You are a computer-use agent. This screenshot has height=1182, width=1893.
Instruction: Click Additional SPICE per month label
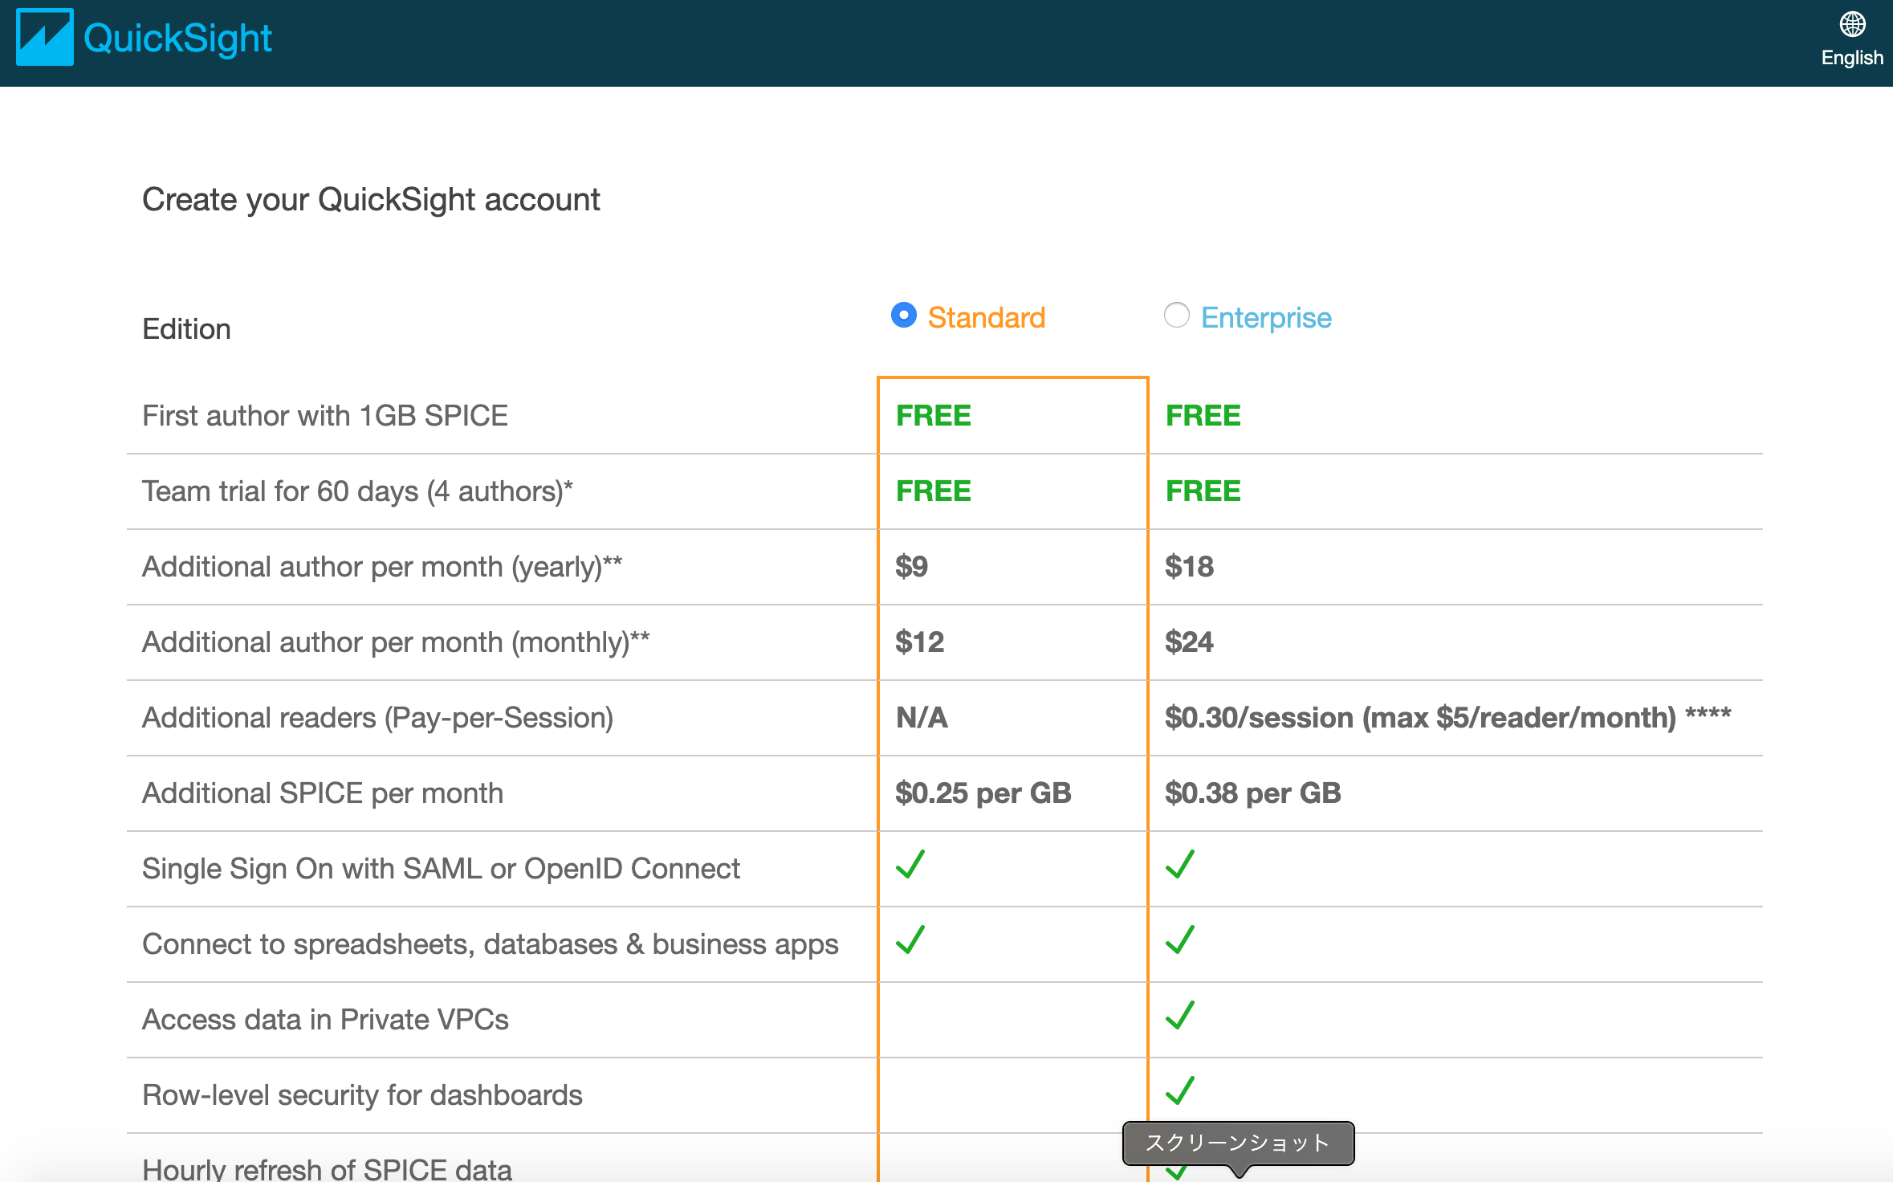point(323,793)
